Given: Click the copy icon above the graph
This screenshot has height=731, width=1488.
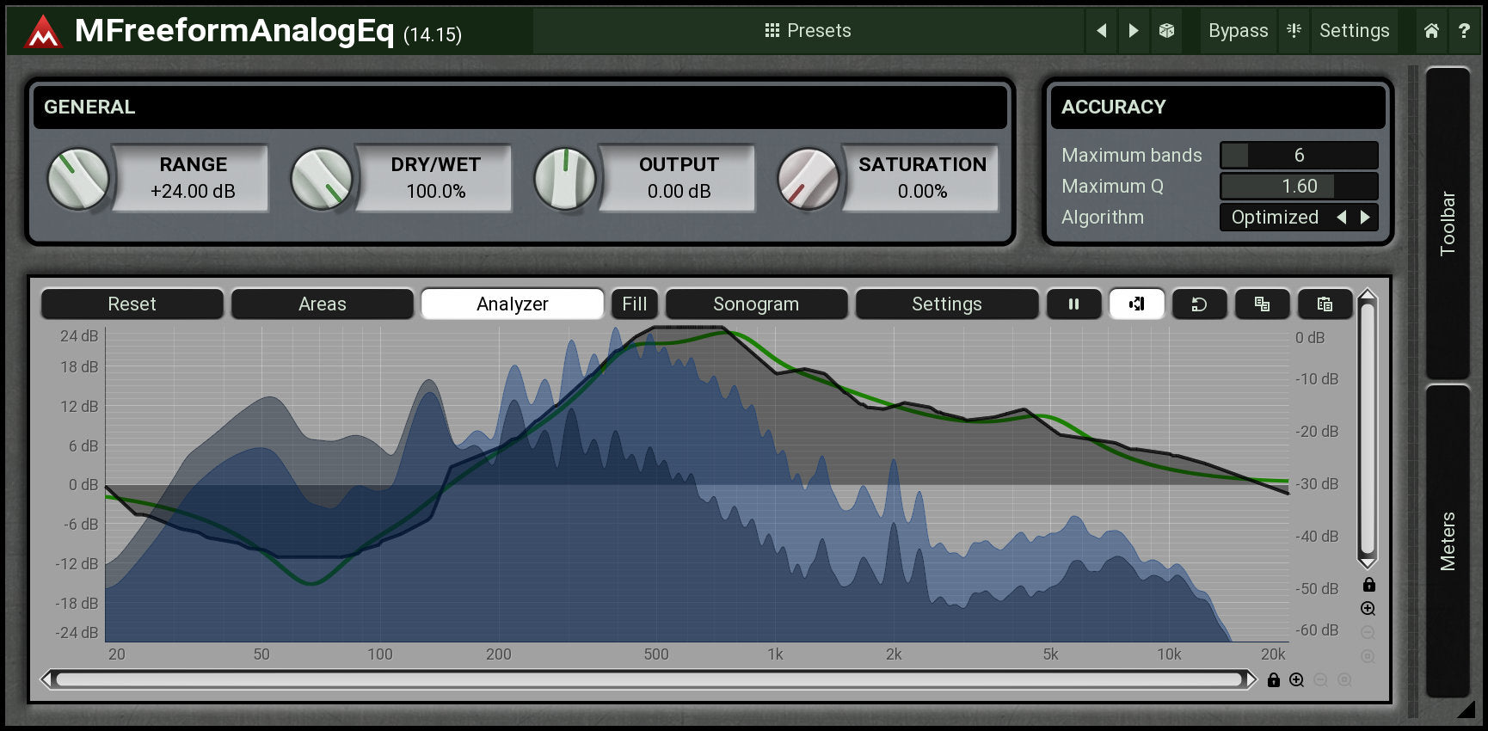Looking at the screenshot, I should [x=1262, y=304].
